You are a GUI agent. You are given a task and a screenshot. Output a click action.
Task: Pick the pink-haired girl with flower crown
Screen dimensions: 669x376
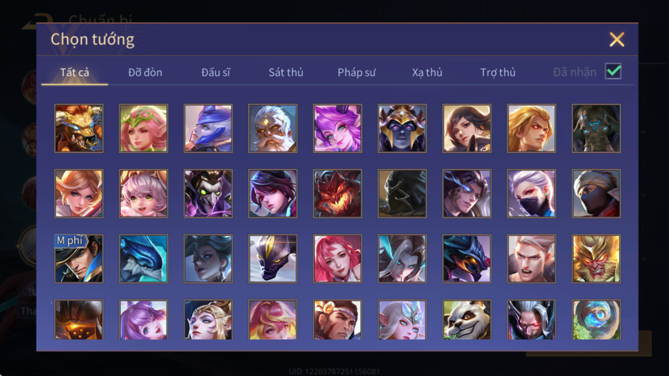143,128
